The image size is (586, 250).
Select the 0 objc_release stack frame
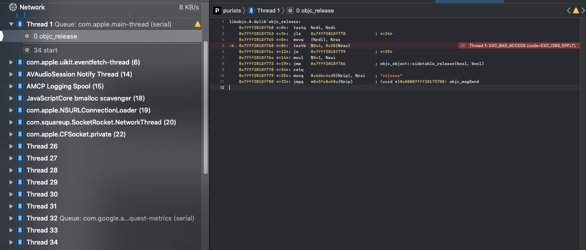[x=55, y=36]
